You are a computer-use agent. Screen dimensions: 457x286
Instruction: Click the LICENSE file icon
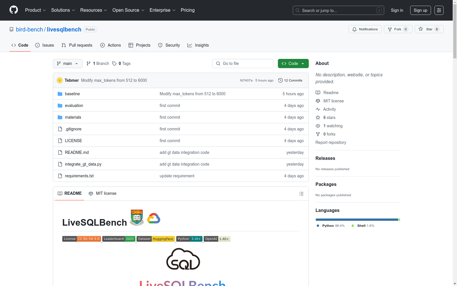(x=60, y=141)
